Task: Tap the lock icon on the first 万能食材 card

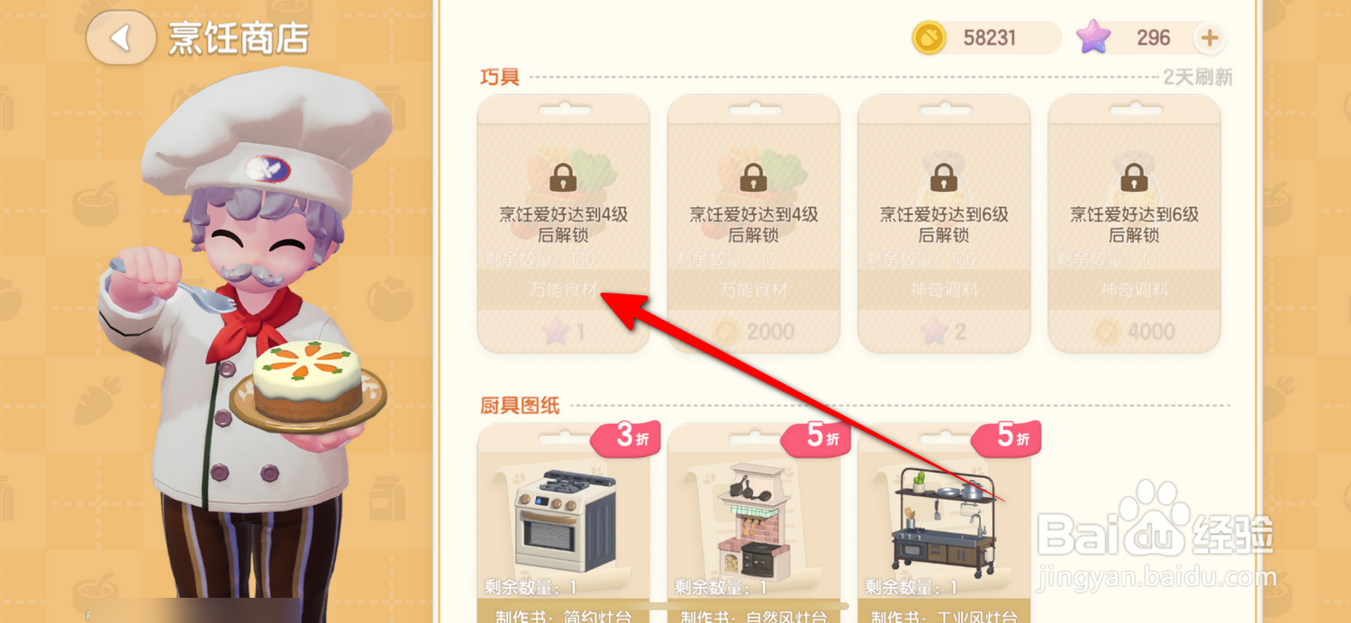Action: (563, 176)
